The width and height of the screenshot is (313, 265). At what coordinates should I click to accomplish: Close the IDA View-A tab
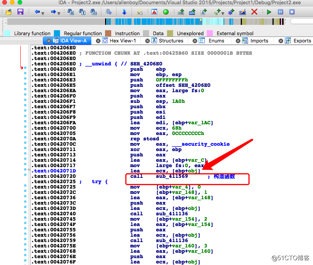pos(49,41)
